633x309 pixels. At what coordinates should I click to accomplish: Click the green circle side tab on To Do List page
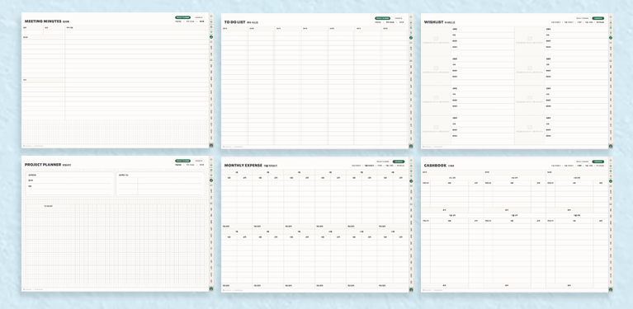[x=411, y=38]
